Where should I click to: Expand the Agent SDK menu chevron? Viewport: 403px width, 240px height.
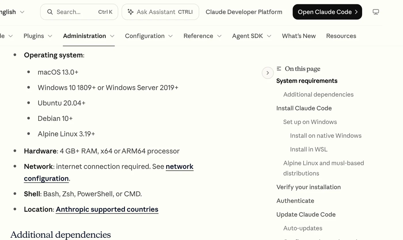[269, 36]
